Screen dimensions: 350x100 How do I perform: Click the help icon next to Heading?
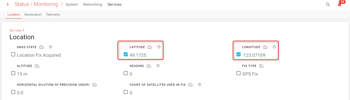pyautogui.click(x=158, y=66)
